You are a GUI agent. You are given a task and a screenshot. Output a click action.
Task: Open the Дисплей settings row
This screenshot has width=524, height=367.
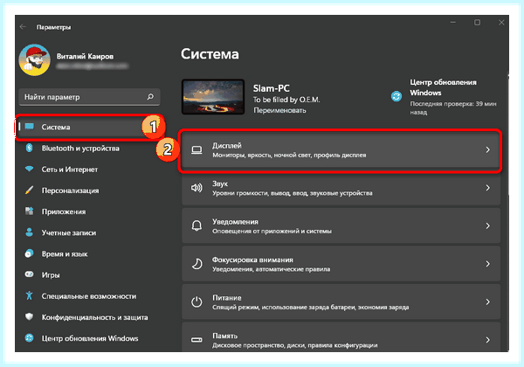pyautogui.click(x=341, y=150)
